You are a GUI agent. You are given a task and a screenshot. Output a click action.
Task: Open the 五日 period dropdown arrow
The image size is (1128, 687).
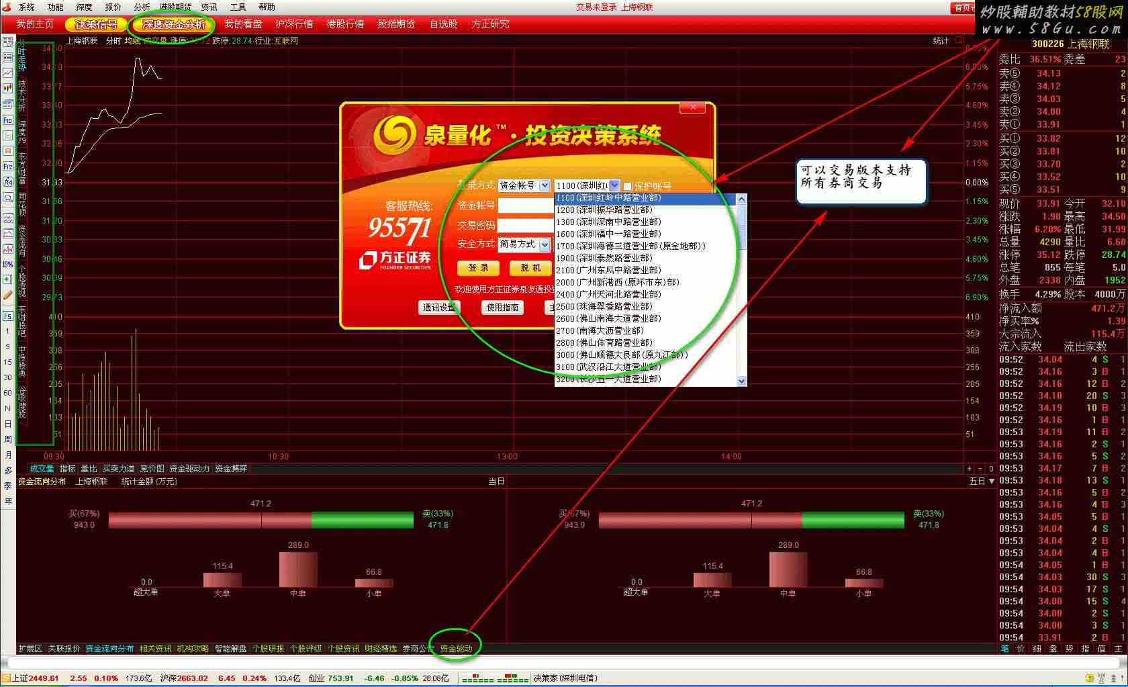(x=992, y=482)
